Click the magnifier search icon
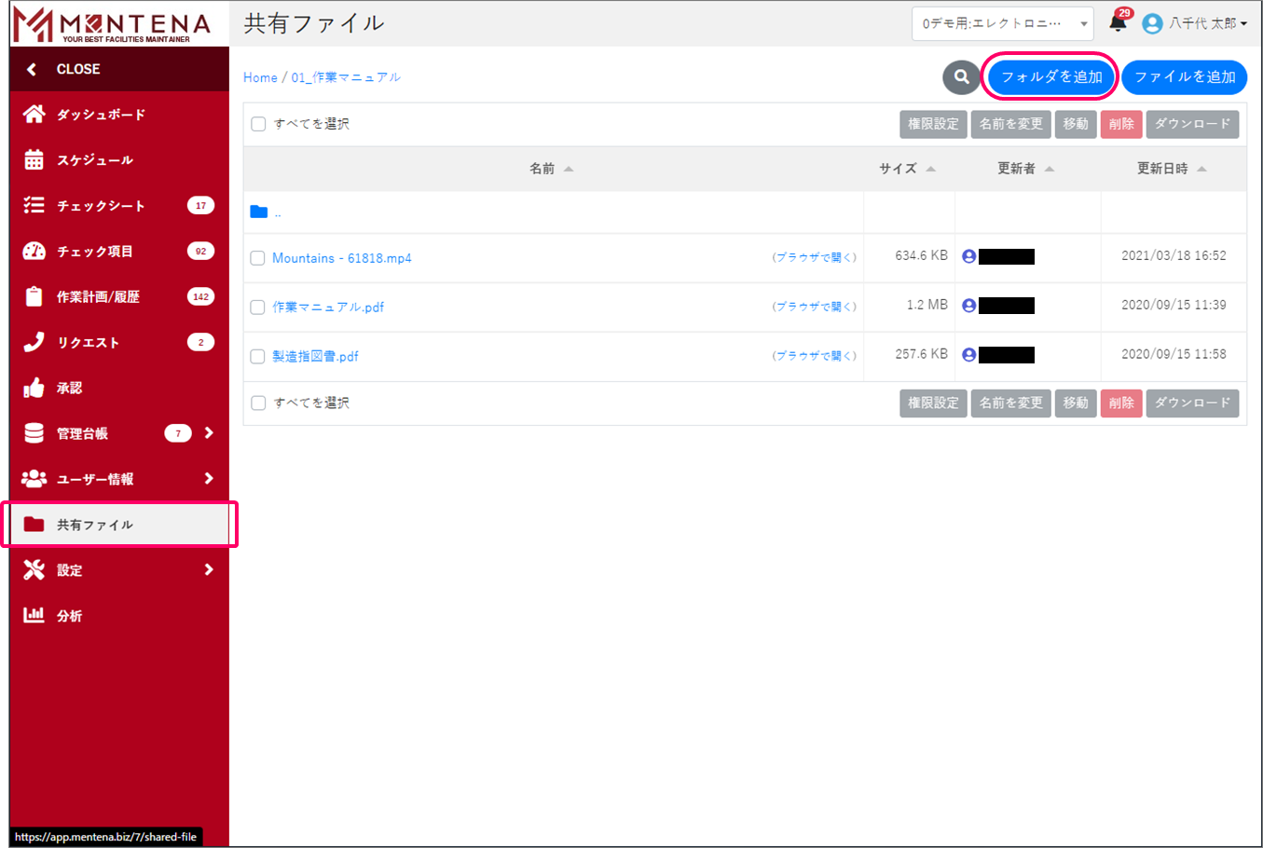Viewport: 1263px width, 848px height. 961,77
